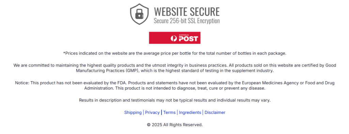349x134 pixels.
Task: Click the WEBSITE SECURE heading
Action: (187, 12)
